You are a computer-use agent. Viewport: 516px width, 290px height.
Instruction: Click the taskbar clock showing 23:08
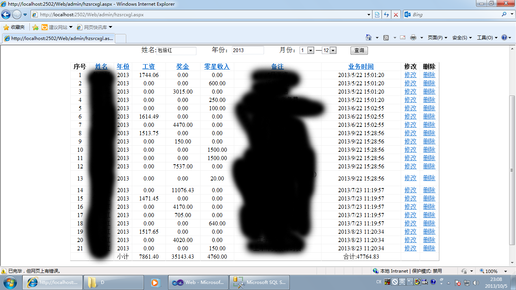(x=496, y=282)
